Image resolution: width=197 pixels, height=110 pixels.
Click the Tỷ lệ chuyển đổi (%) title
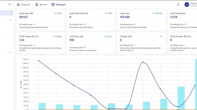tap(181, 36)
